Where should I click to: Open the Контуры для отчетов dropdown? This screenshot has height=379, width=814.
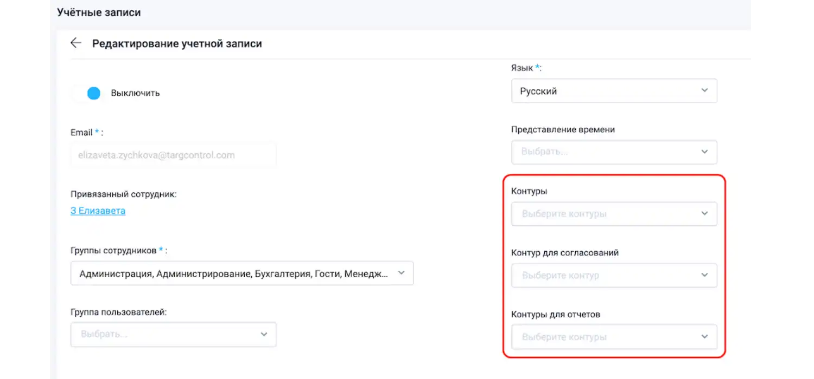597,336
